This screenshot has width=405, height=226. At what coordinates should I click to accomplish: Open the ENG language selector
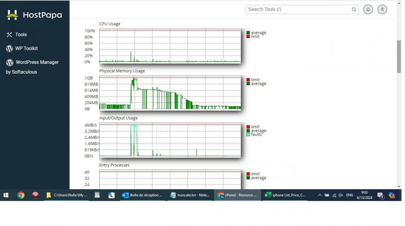[x=350, y=195]
